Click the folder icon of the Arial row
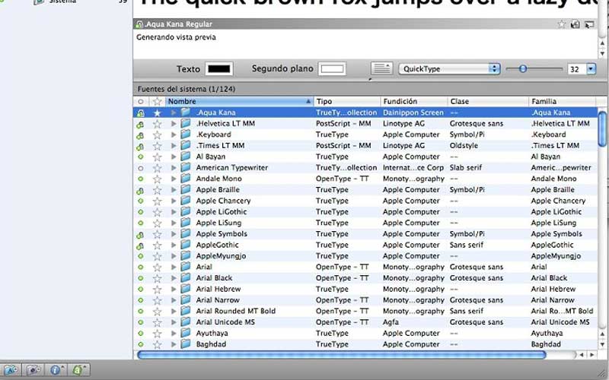This screenshot has width=609, height=380. click(x=186, y=267)
